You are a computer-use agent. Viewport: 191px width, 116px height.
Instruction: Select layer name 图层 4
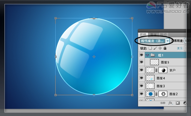click(x=161, y=78)
